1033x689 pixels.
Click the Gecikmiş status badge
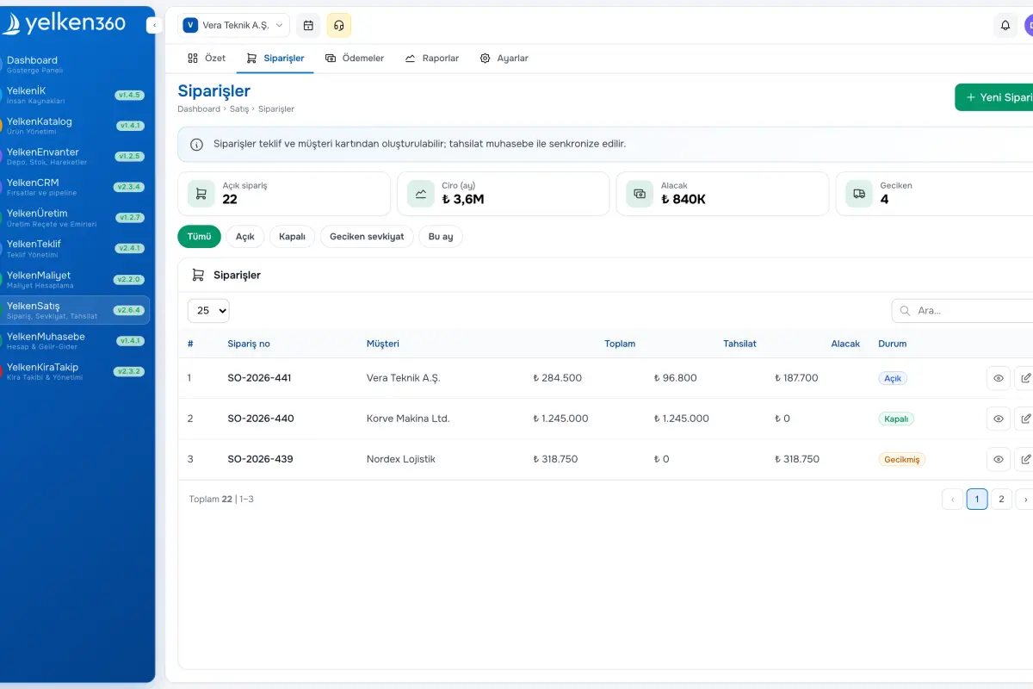[902, 459]
